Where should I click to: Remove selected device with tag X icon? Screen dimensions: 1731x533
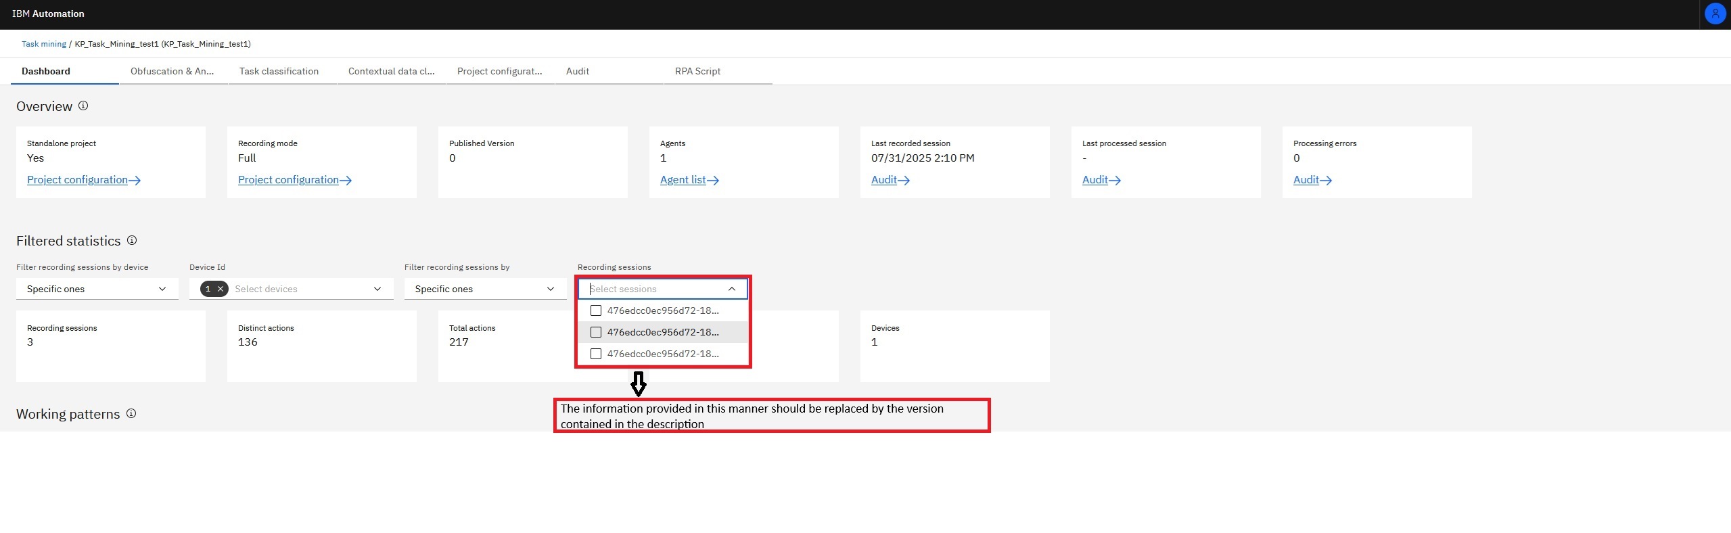tap(221, 289)
